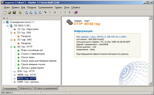Viewport: 154px width, 95px height.
Task: Click the Stop all scanning toolbar icon
Action: click(55, 12)
